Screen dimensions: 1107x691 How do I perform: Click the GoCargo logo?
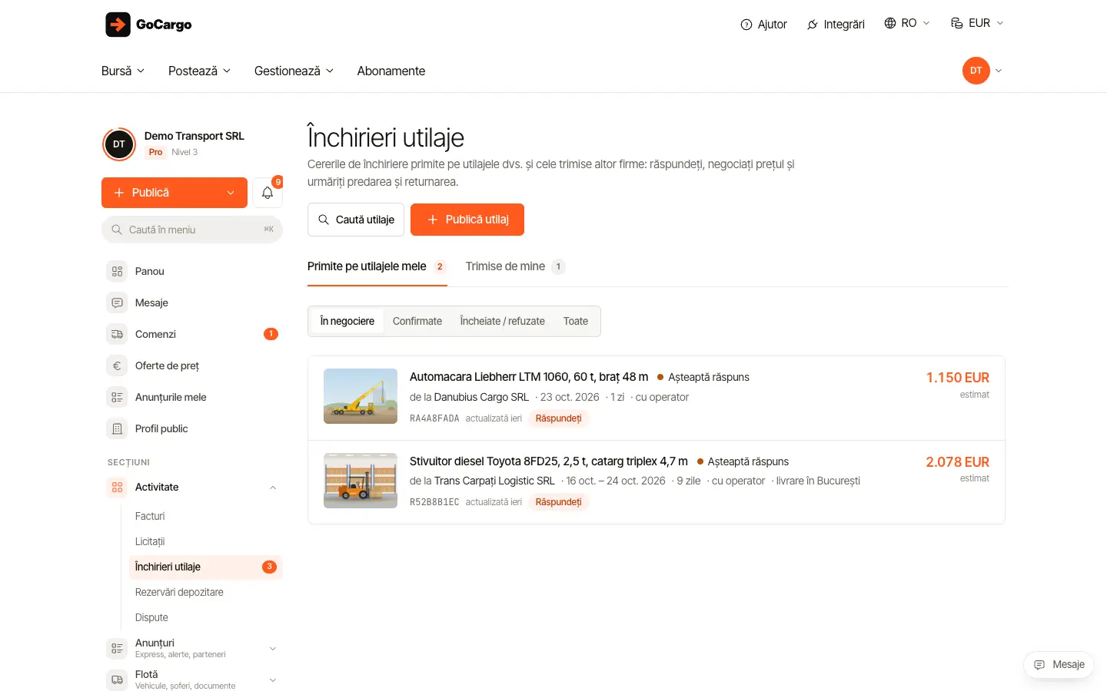tap(148, 25)
